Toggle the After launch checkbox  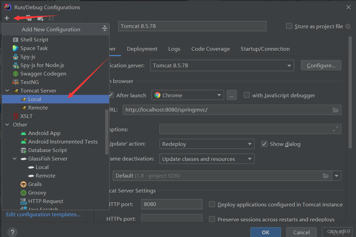(x=111, y=95)
